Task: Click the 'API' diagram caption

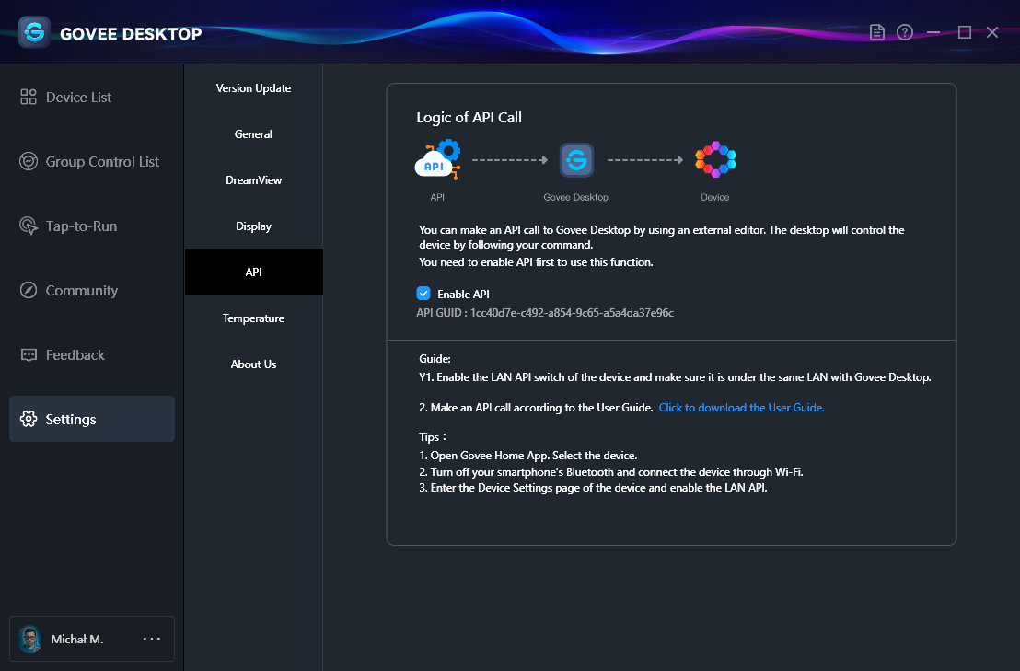Action: (x=437, y=197)
